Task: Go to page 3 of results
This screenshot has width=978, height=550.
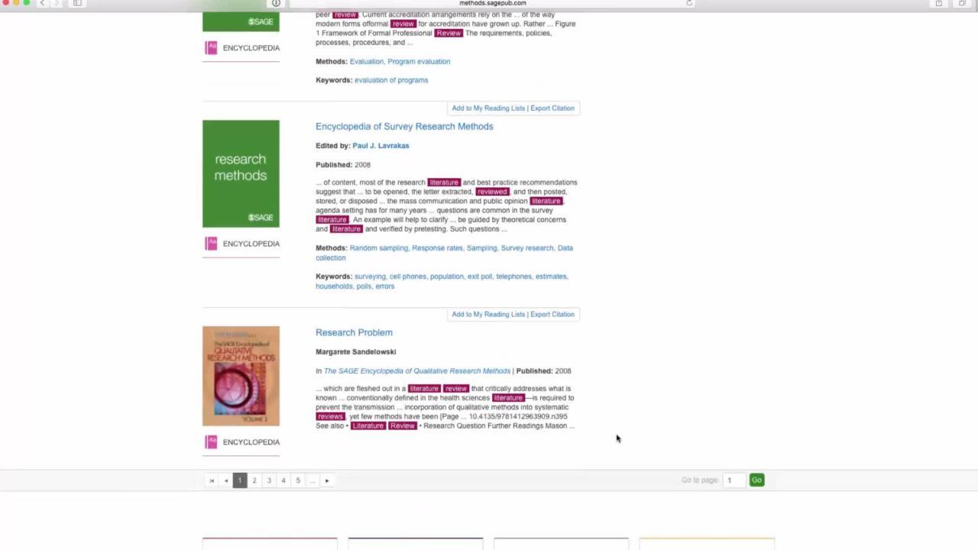Action: tap(269, 480)
